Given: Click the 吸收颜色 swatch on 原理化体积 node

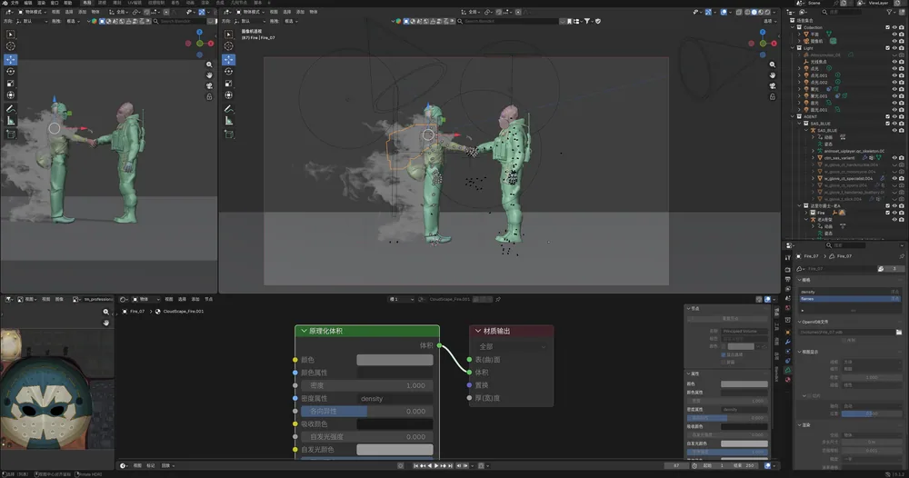Looking at the screenshot, I should (395, 424).
